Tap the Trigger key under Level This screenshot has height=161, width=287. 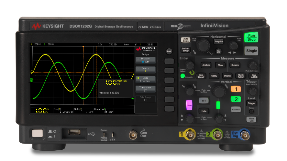tap(251, 103)
